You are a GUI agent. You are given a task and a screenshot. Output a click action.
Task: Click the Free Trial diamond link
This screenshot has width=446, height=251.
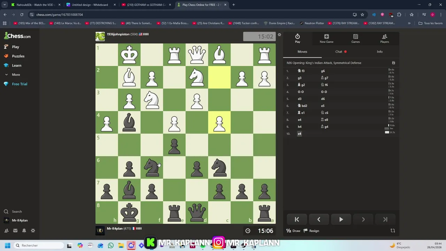16,84
